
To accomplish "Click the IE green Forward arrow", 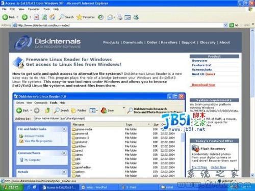I will (x=24, y=17).
